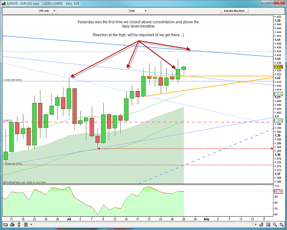The image size is (287, 230).
Task: Click the EURUSD candlestick window icon
Action: tap(4, 4)
